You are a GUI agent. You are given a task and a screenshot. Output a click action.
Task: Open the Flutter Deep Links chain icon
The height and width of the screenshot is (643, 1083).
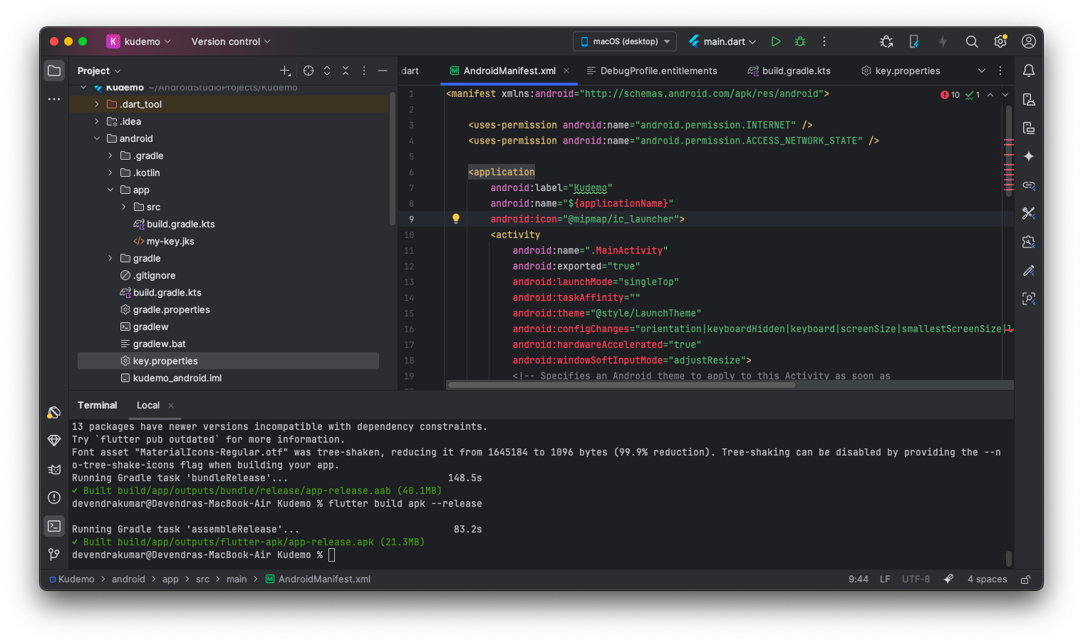(1029, 185)
